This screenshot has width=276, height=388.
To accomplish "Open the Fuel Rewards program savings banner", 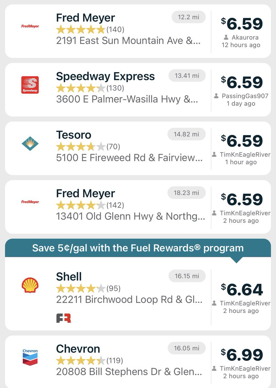I will click(x=138, y=248).
